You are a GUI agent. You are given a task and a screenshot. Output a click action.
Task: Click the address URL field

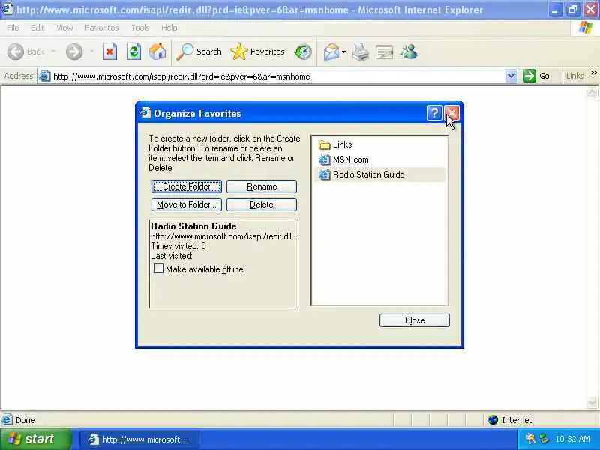277,76
